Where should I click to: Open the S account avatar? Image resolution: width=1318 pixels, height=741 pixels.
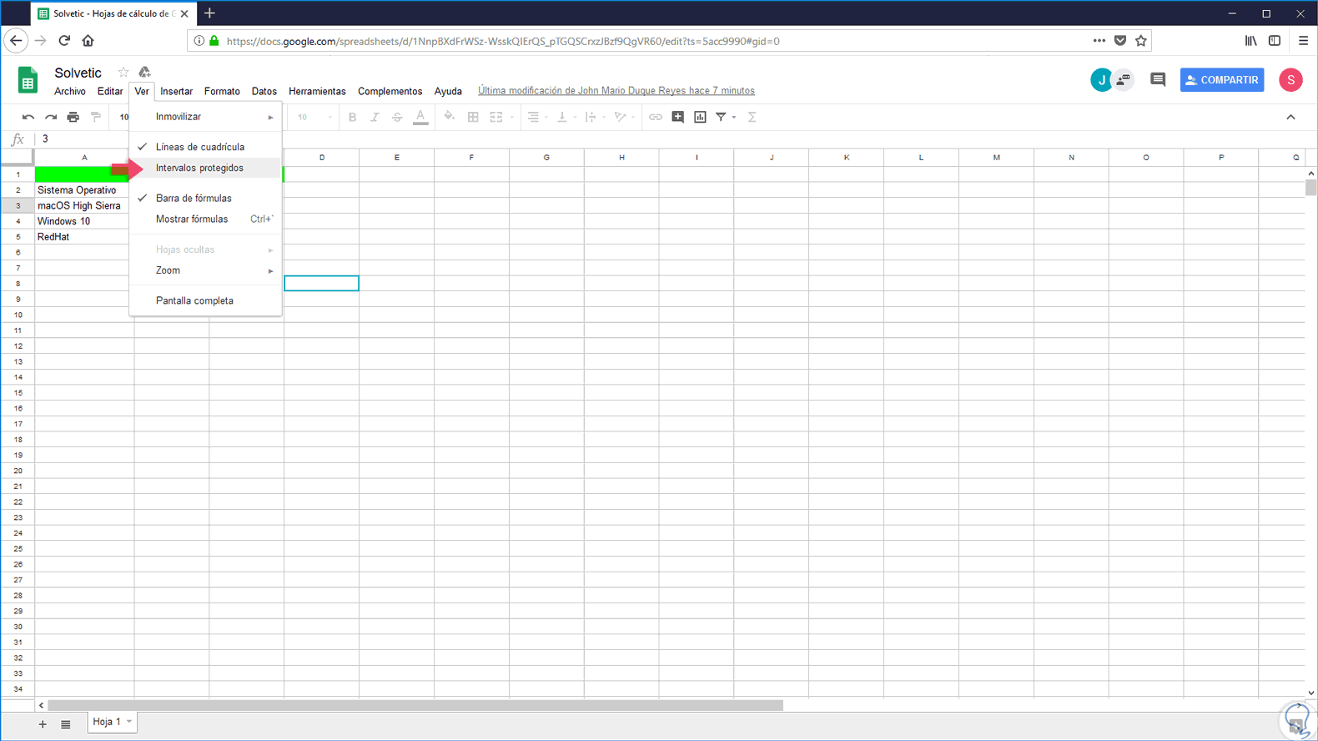point(1290,80)
